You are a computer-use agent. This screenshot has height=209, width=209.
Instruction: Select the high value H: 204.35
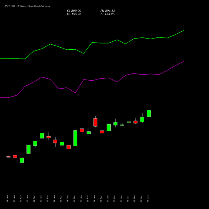coord(108,11)
